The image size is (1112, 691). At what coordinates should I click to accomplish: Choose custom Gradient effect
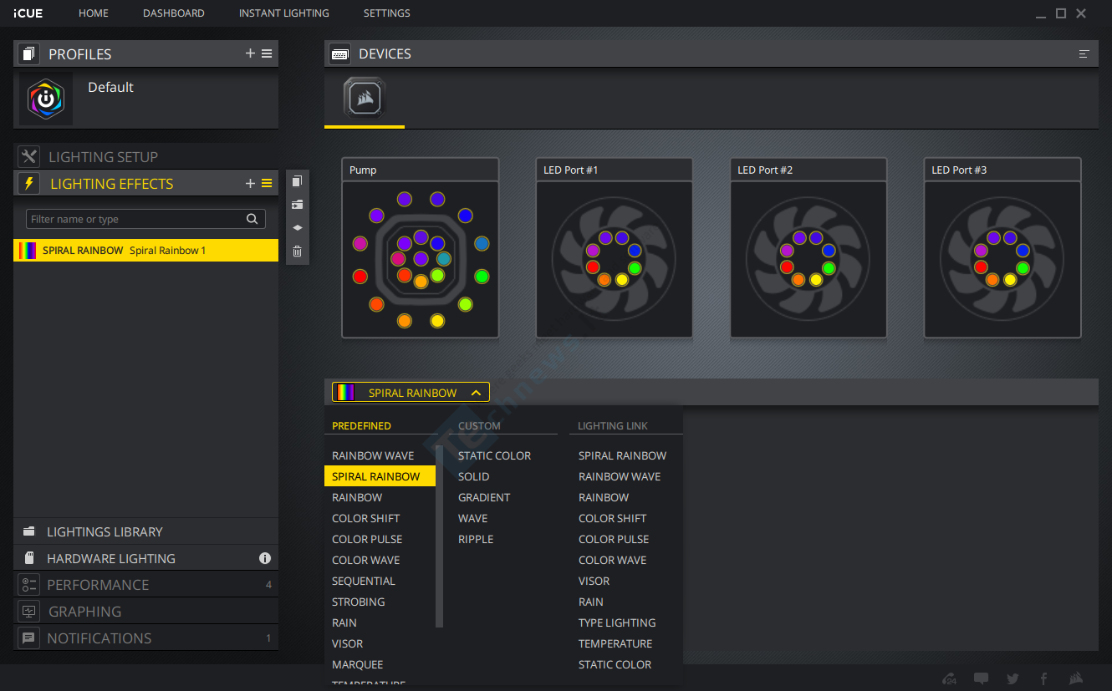(484, 497)
